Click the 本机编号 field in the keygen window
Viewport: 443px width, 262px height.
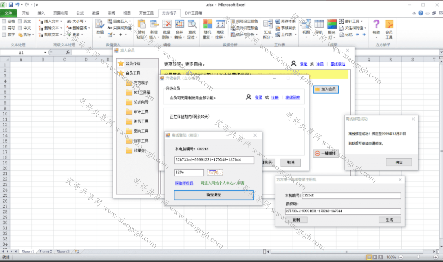tap(351, 195)
